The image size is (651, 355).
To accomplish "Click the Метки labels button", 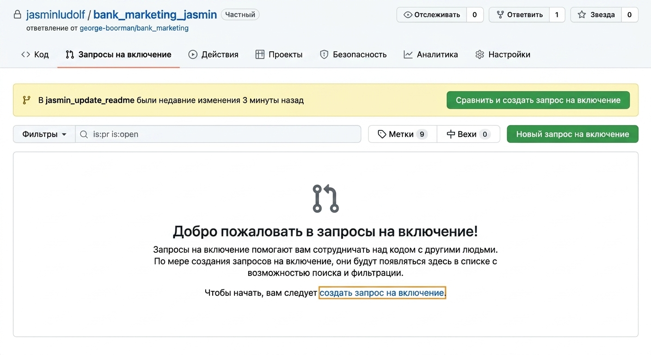I will pos(402,134).
